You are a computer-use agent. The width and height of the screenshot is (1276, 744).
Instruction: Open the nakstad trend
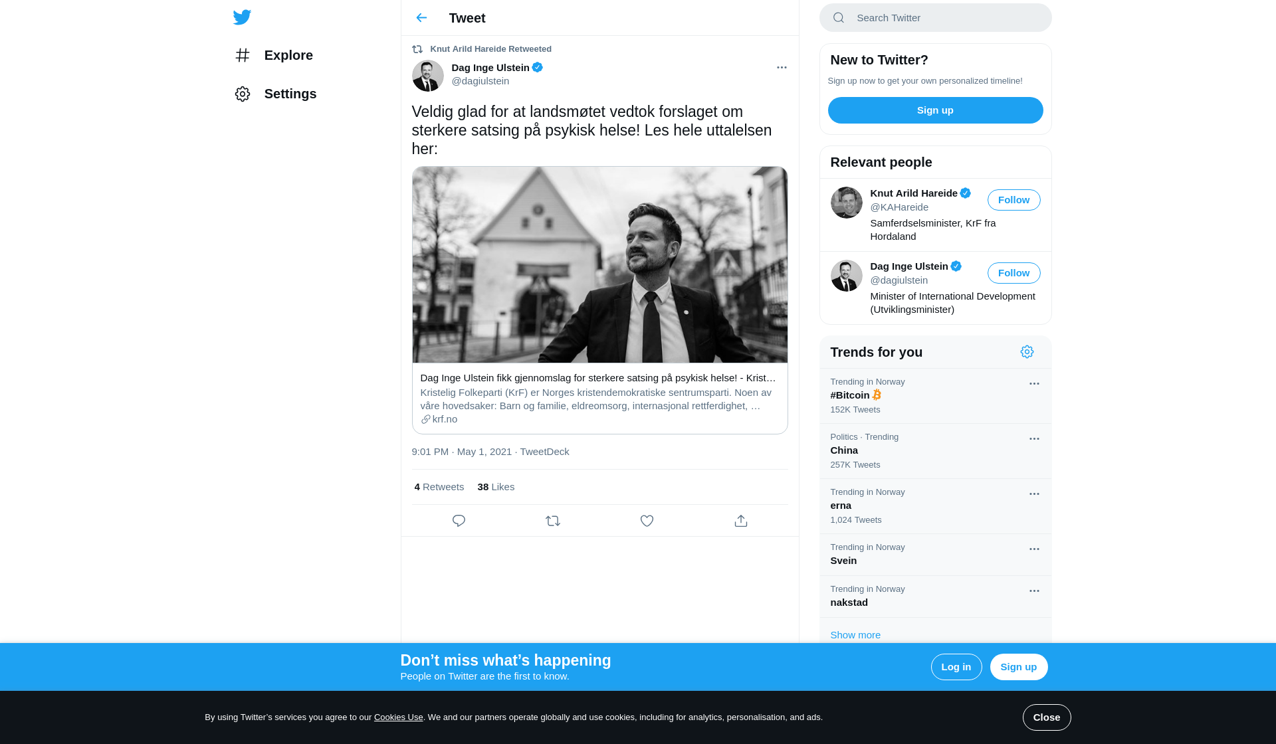point(936,597)
